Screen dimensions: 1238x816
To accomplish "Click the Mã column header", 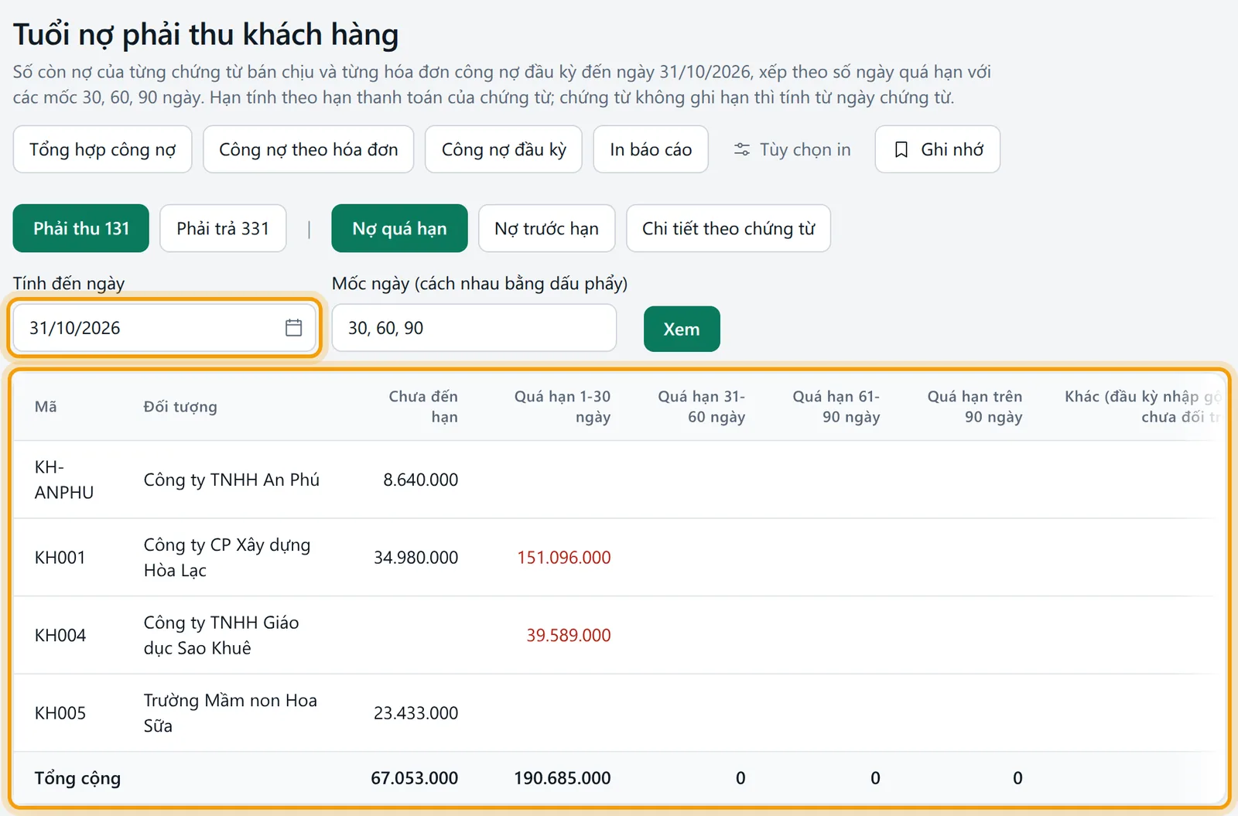I will 46,407.
